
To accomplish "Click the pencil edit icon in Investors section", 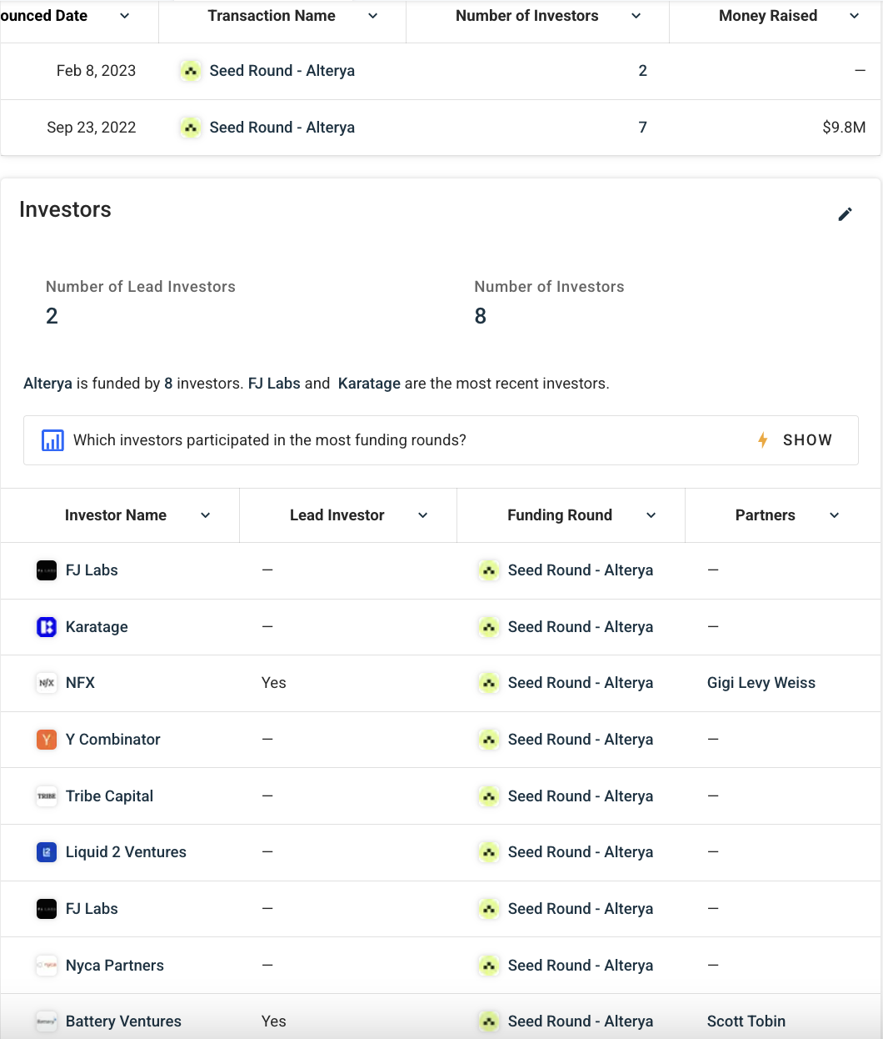I will [845, 214].
